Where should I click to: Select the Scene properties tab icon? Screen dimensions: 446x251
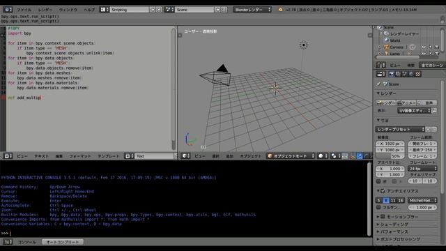(x=404, y=74)
